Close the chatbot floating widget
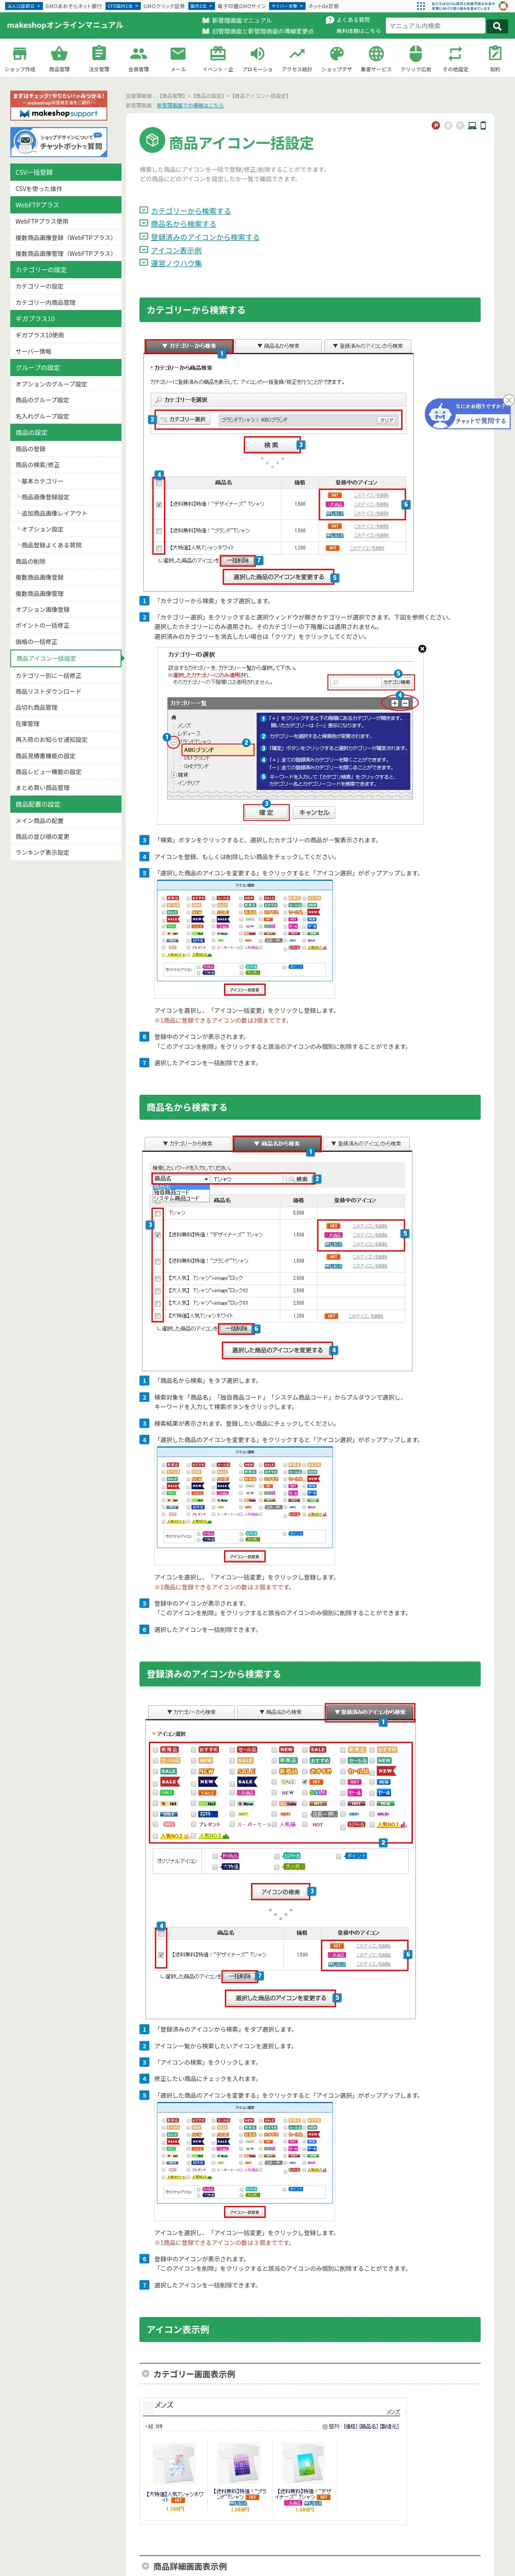Image resolution: width=515 pixels, height=2576 pixels. (508, 400)
